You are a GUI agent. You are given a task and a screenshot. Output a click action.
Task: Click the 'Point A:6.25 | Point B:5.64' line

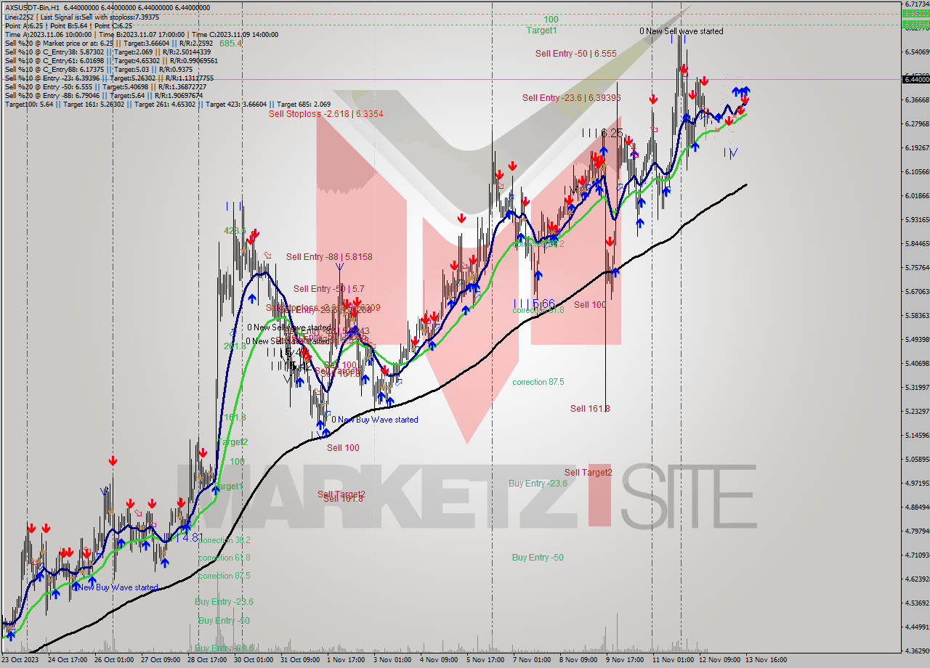tap(48, 25)
